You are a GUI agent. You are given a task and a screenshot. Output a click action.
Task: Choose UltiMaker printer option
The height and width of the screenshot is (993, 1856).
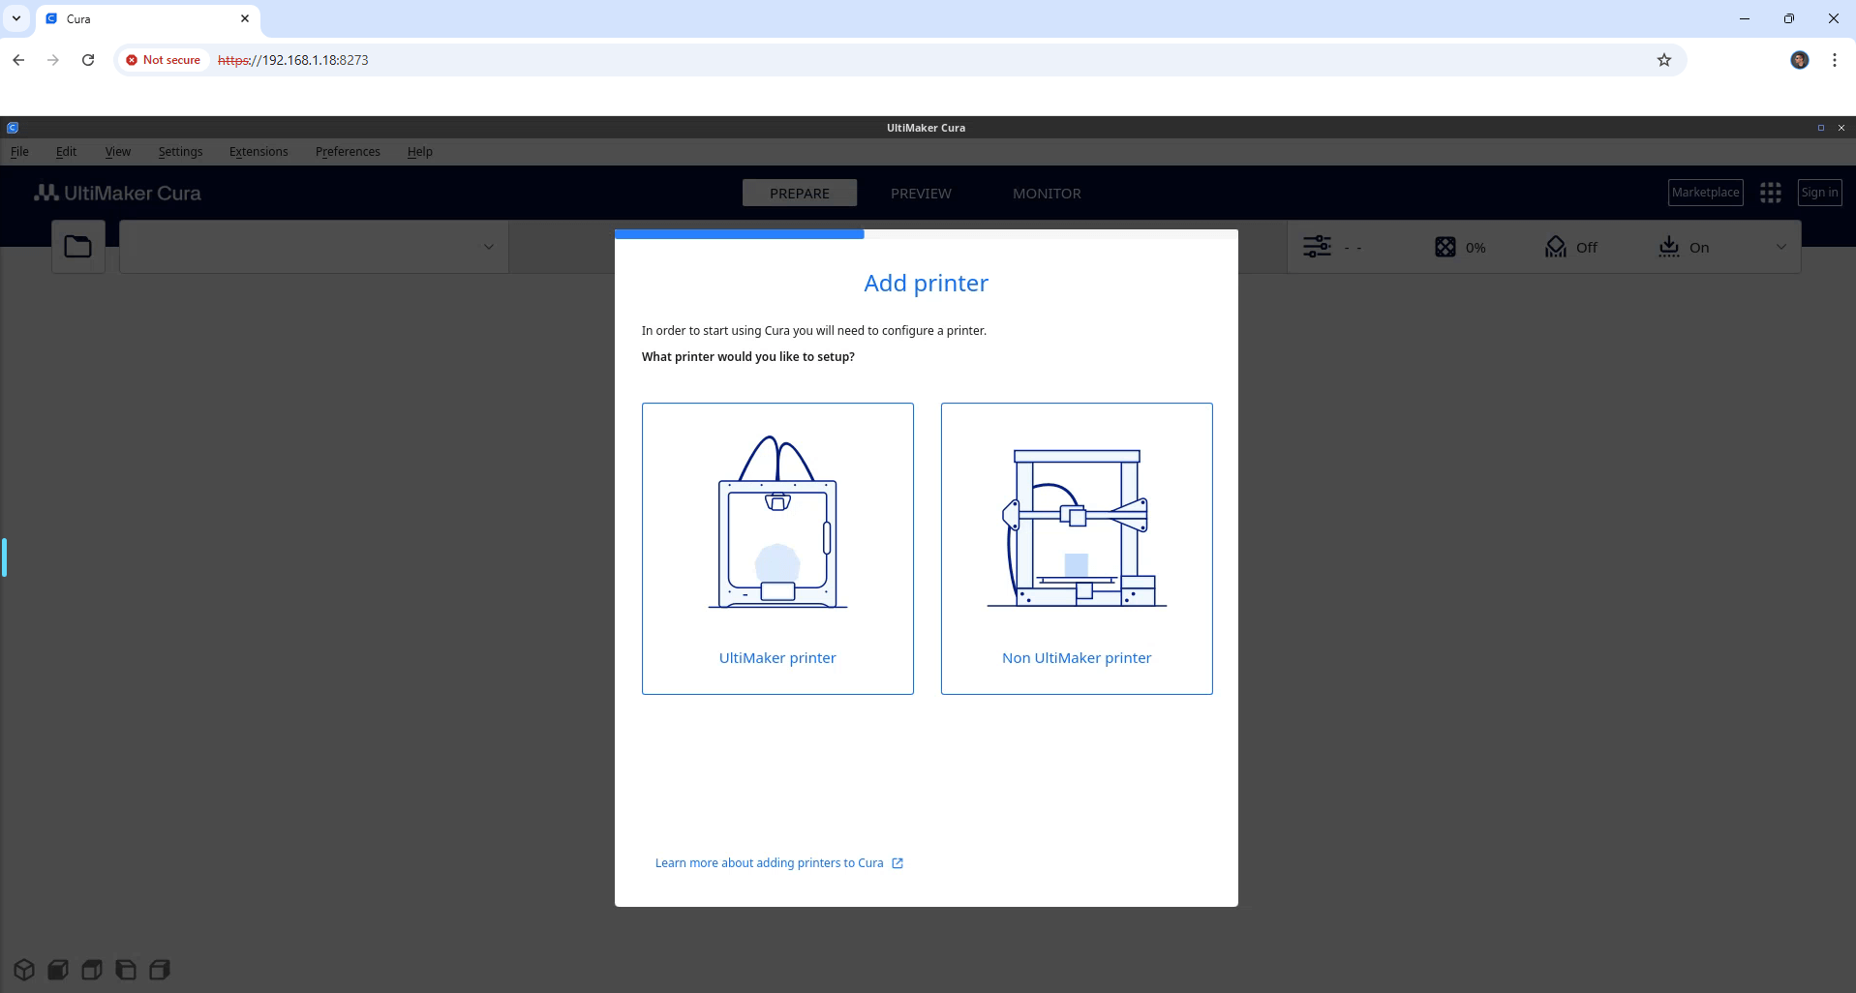(x=777, y=548)
